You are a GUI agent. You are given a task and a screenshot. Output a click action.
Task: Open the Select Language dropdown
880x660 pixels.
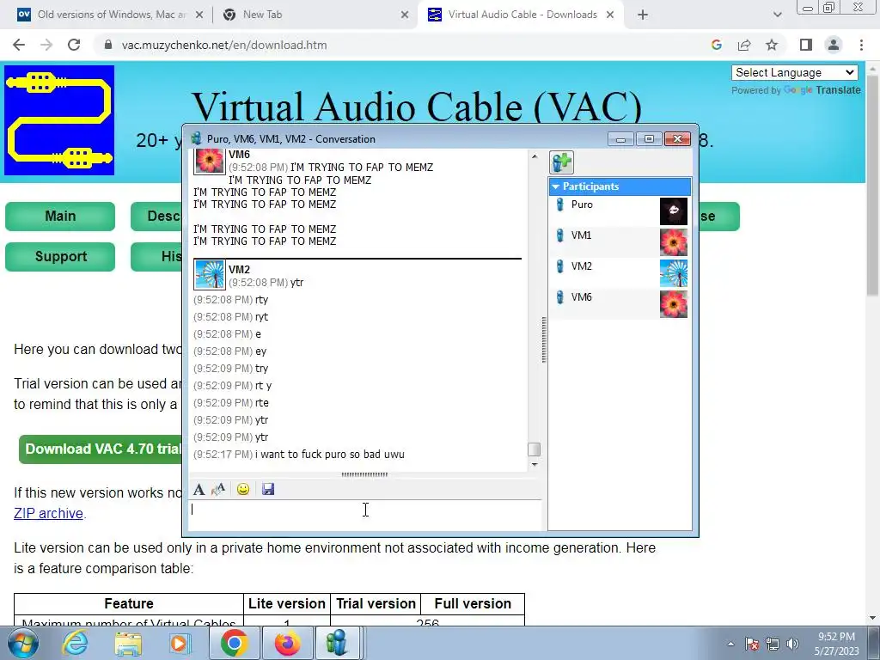point(795,72)
